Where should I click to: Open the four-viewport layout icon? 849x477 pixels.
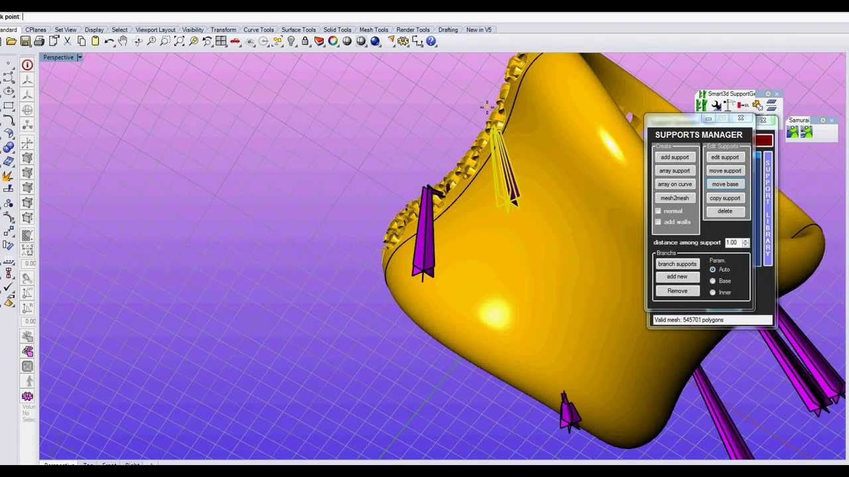pyautogui.click(x=221, y=41)
